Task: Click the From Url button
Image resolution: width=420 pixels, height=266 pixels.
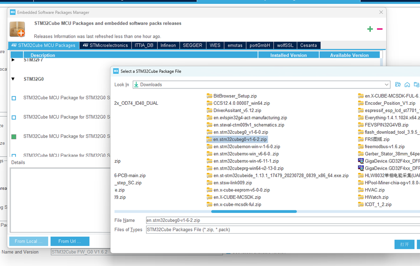Action: click(70, 241)
